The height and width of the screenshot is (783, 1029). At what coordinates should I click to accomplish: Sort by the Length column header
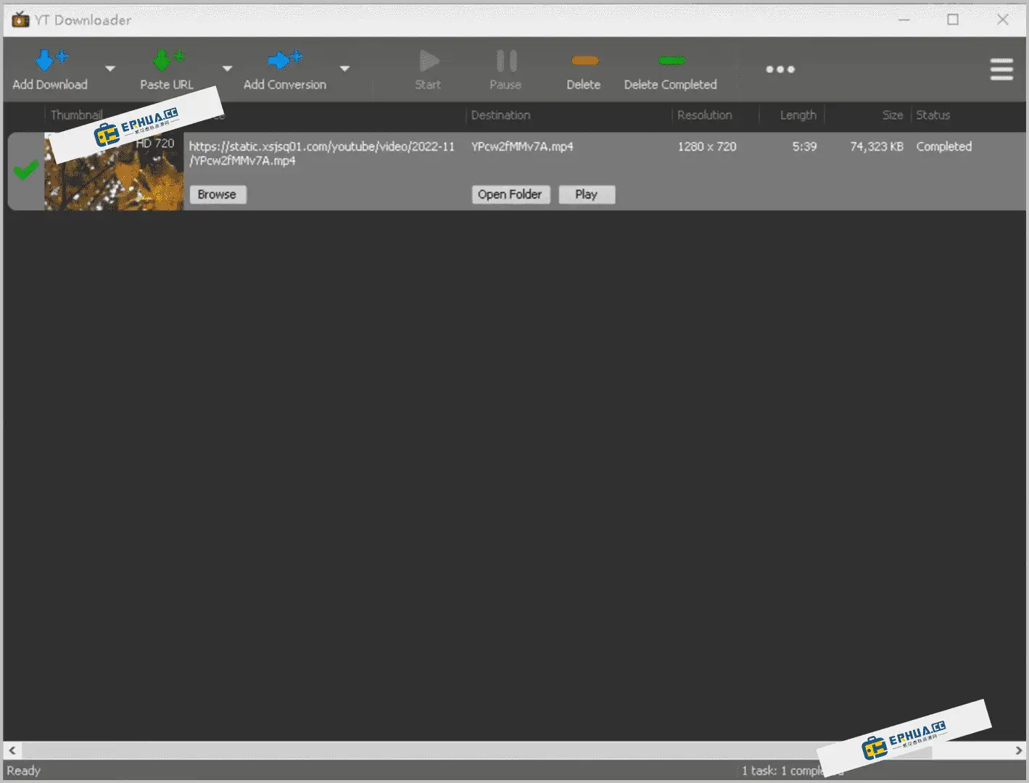click(798, 115)
